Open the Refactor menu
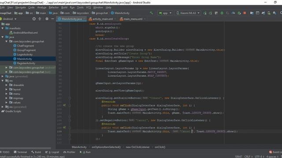Image resolution: width=282 pixels, height=158 pixels. [54, 7]
